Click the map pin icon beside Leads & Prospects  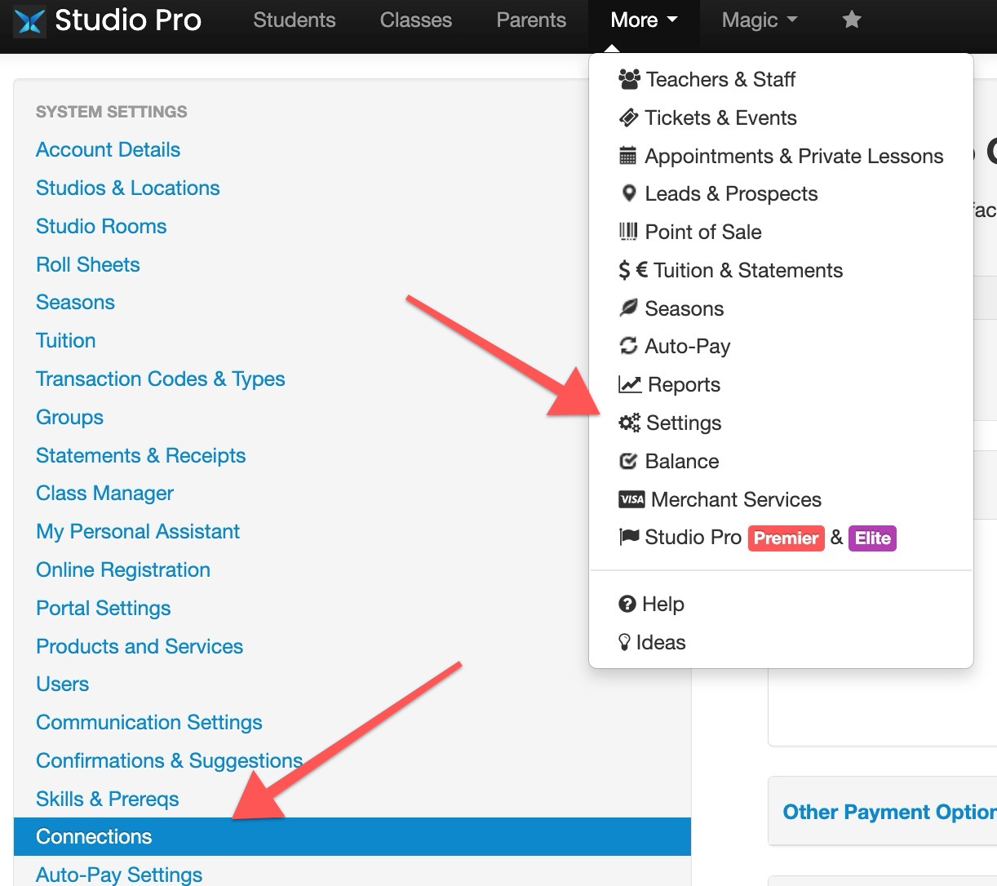(x=628, y=193)
